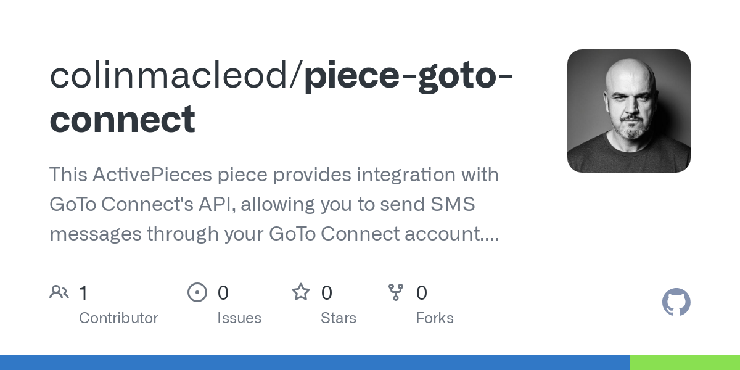Viewport: 740px width, 370px height.
Task: Click the stars count zero
Action: (x=327, y=292)
